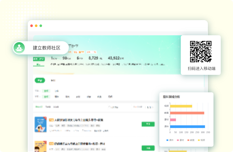Image resolution: width=233 pixels, height=152 pixels.
Task: Click the 扫码进入移动端 caption
Action: tap(202, 69)
